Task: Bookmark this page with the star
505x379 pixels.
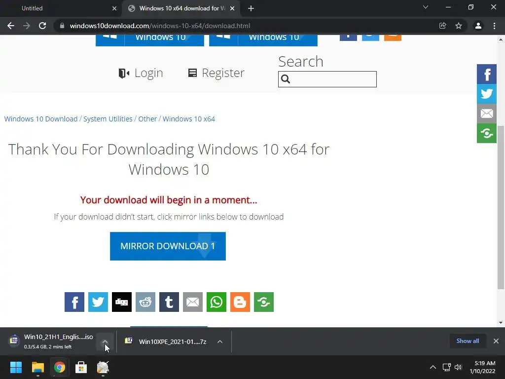Action: 459,26
